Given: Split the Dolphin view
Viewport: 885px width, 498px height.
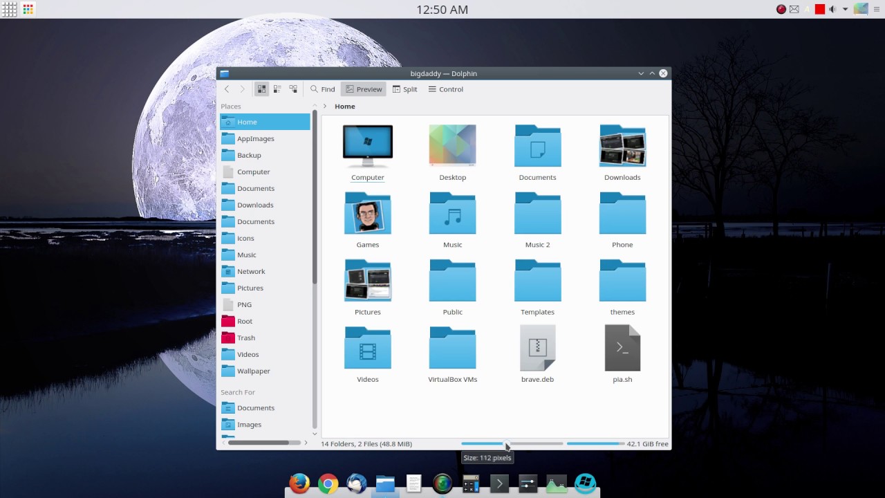Looking at the screenshot, I should pos(405,89).
